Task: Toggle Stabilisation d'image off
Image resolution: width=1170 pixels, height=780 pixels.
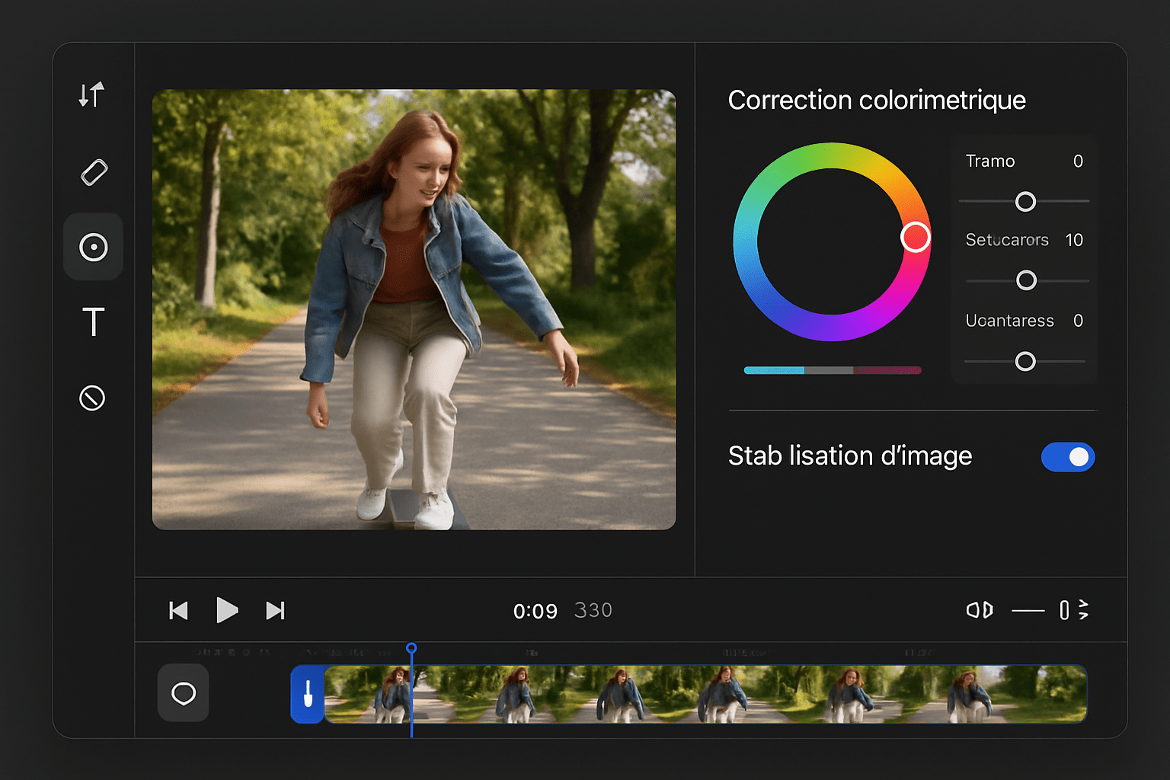Action: [x=1068, y=457]
